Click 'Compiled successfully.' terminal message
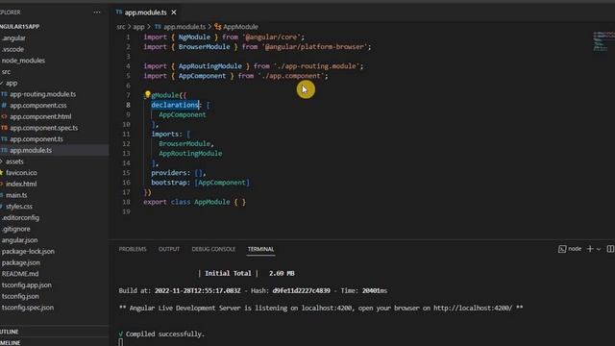The image size is (615, 346). click(x=165, y=334)
